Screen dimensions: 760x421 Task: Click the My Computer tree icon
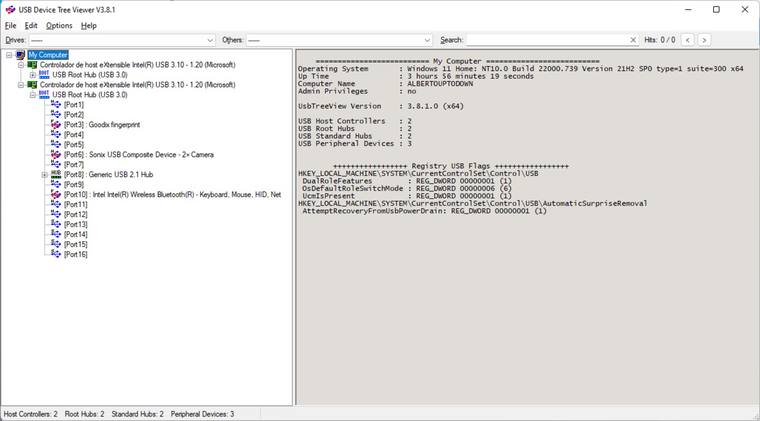tap(21, 55)
